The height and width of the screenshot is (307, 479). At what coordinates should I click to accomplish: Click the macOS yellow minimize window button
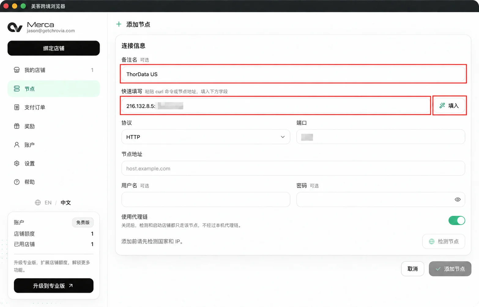pyautogui.click(x=14, y=6)
